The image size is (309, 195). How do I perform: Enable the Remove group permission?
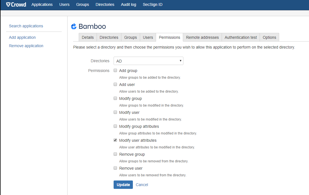(115, 154)
